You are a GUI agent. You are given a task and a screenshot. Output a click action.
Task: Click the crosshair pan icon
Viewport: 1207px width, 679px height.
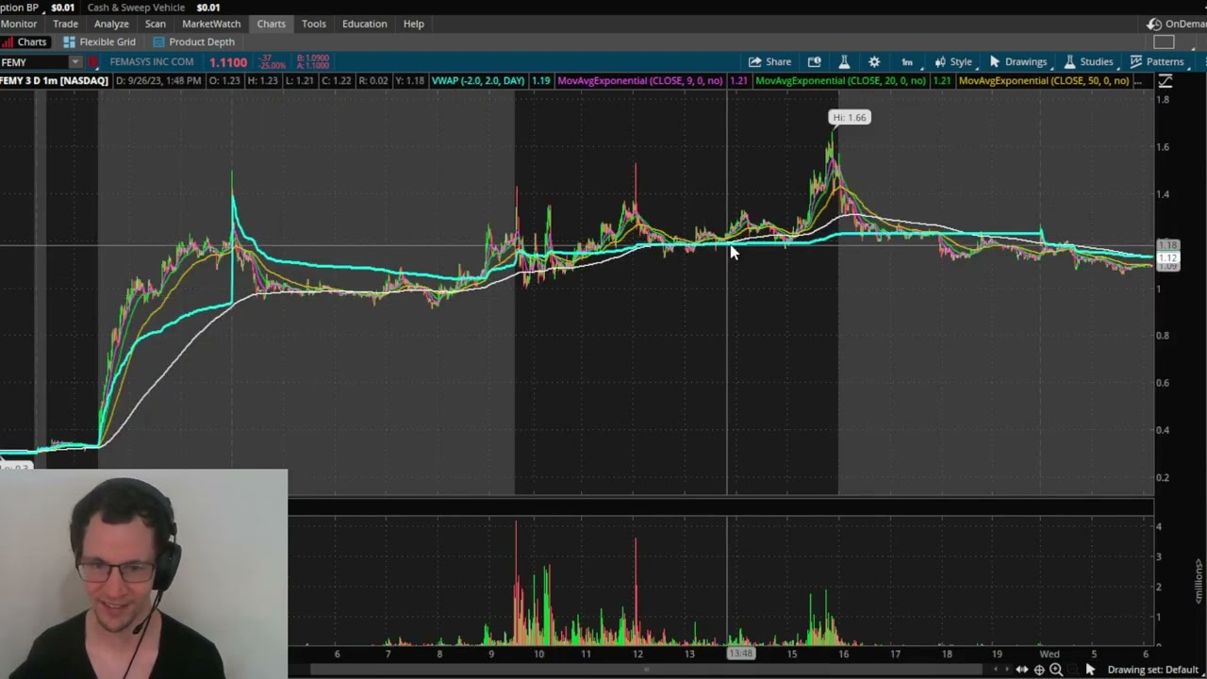pos(1039,670)
